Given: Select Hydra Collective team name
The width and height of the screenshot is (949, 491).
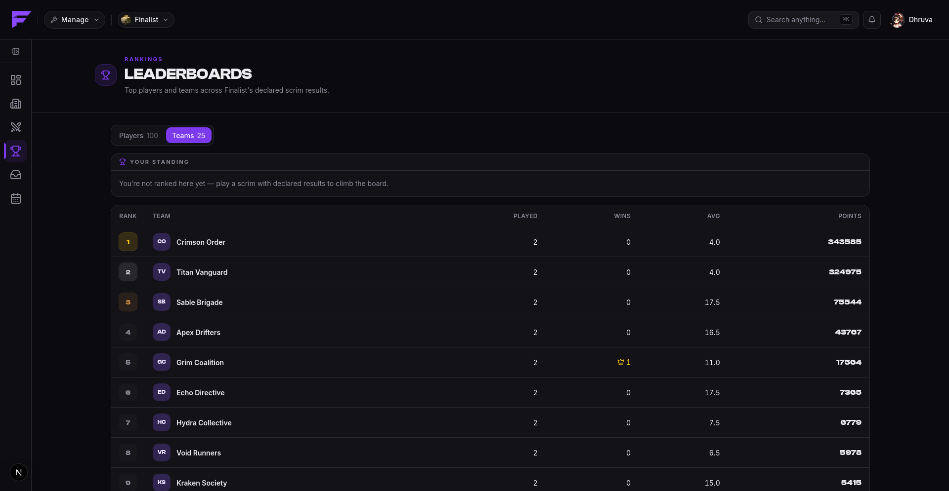Looking at the screenshot, I should (204, 423).
